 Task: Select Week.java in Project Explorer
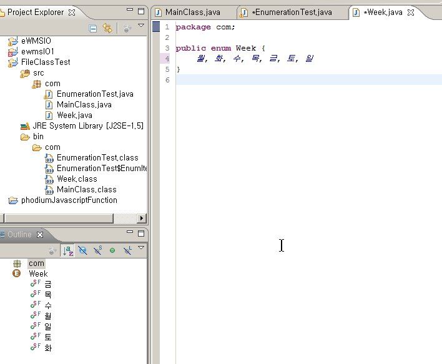(74, 116)
